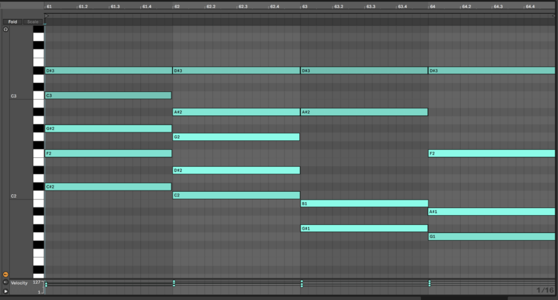Select the G1 note
This screenshot has height=300, width=558.
coord(492,236)
